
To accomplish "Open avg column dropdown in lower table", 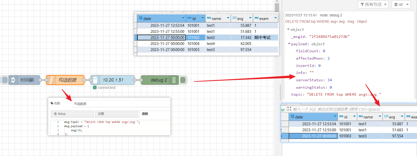I will (x=402, y=116).
